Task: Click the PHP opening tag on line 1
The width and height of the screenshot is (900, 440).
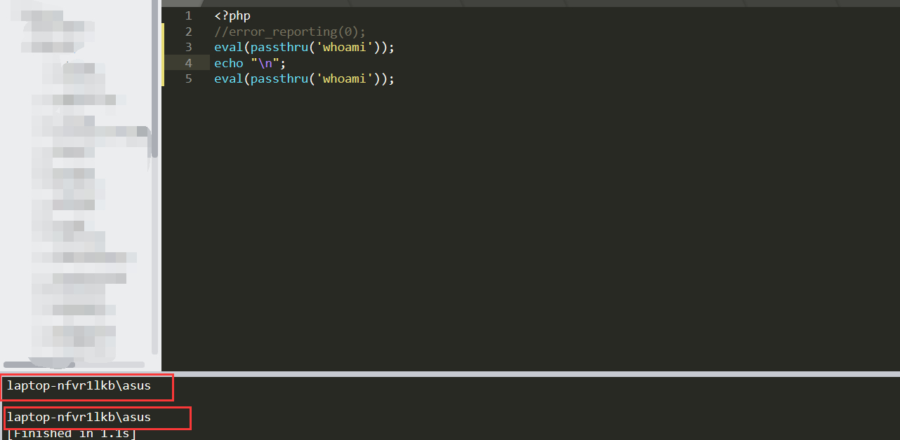Action: 232,15
